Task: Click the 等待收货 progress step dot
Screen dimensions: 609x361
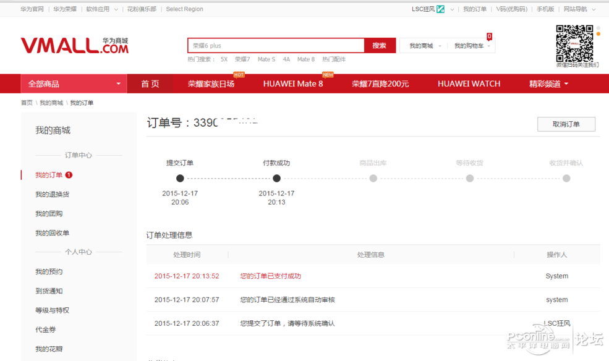Action: tap(470, 179)
